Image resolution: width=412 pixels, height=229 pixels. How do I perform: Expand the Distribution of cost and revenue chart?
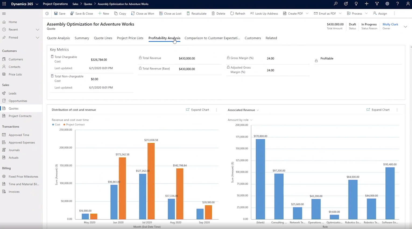point(198,110)
